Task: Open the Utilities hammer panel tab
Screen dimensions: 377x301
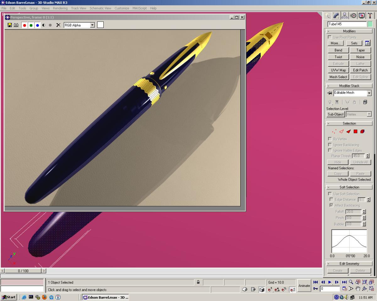Action: pyautogui.click(x=370, y=16)
